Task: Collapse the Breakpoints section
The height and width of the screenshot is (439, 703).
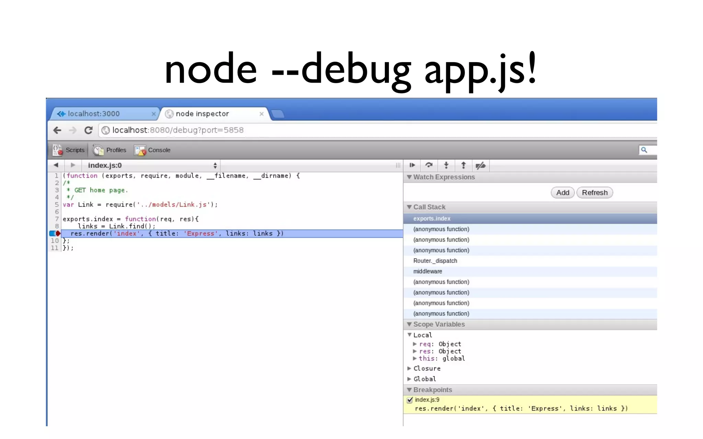Action: [409, 390]
